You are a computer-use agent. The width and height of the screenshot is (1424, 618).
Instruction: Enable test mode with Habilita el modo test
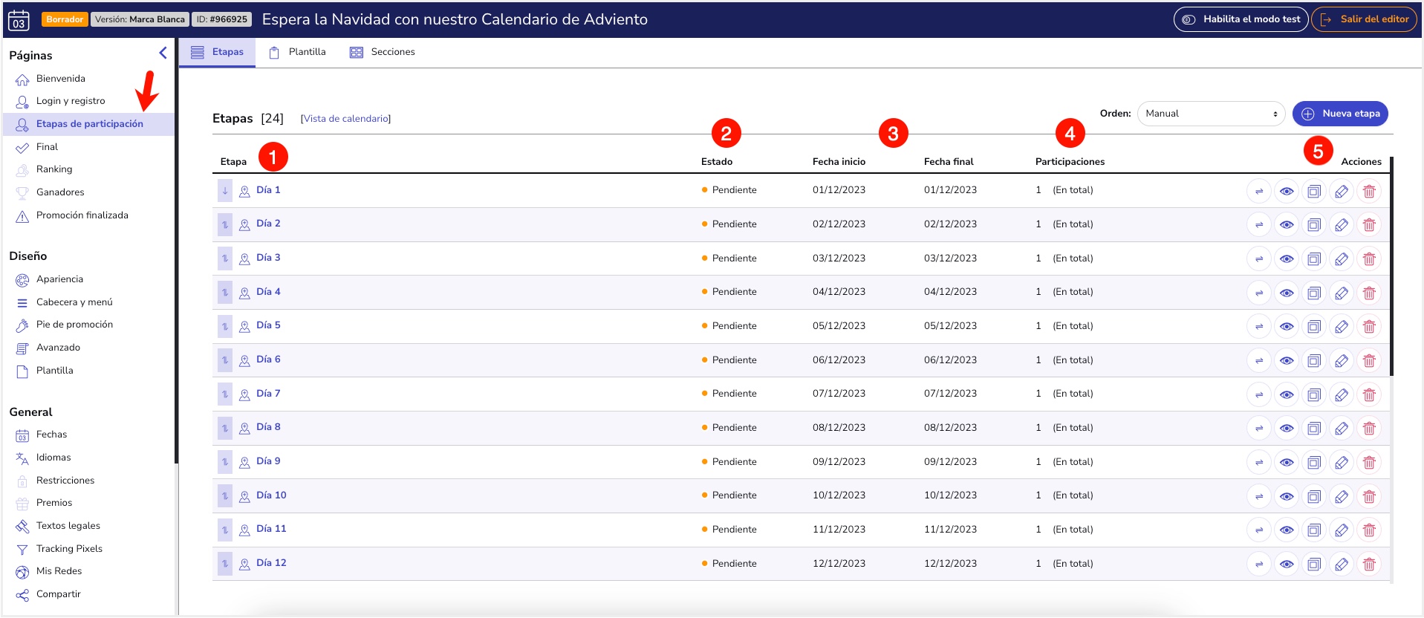coord(1241,19)
